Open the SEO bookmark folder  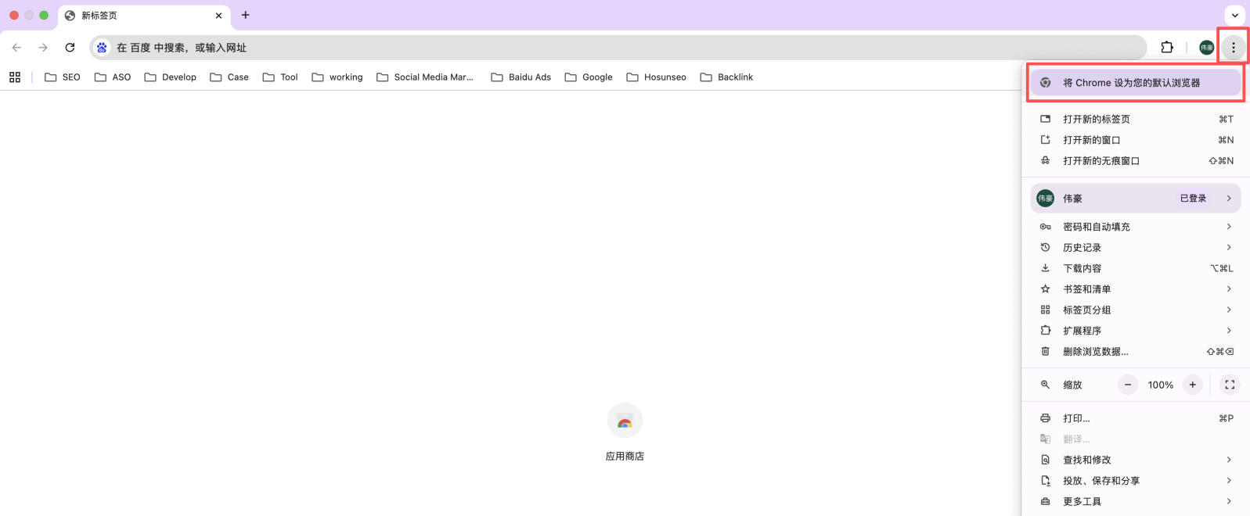[x=63, y=77]
